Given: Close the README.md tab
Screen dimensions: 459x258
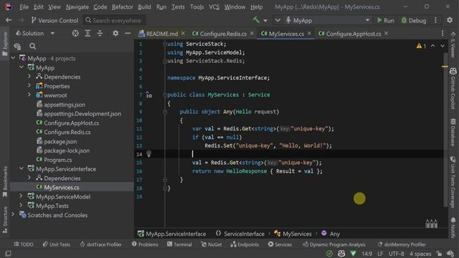Looking at the screenshot, I should 183,34.
